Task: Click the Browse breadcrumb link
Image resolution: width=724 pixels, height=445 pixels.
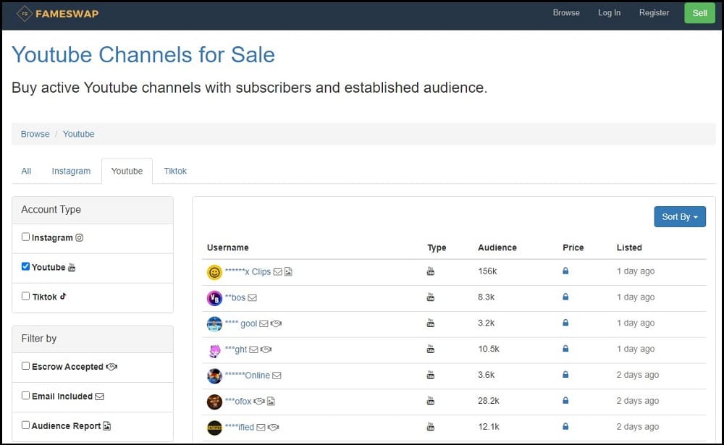Action: tap(35, 134)
